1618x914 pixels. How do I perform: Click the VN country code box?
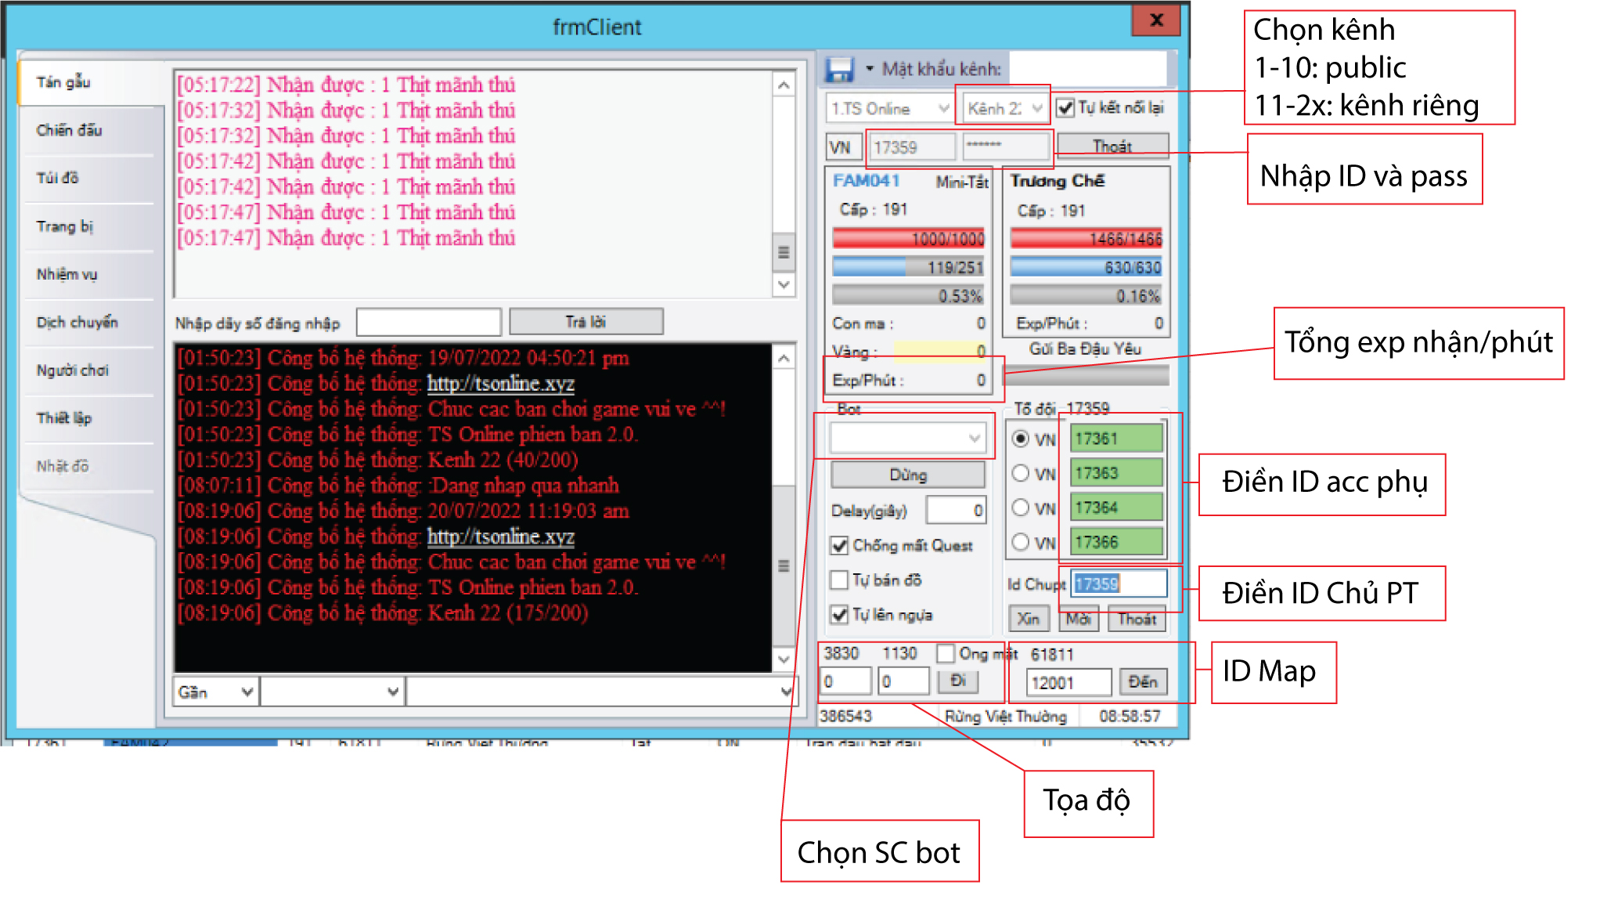843,147
